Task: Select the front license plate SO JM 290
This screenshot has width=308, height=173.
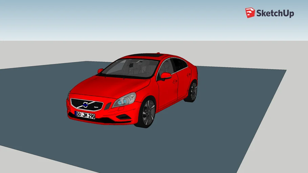Action: point(85,115)
